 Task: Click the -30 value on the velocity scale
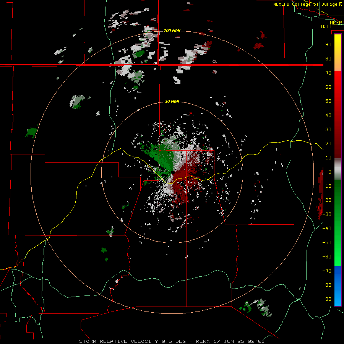(x=327, y=214)
